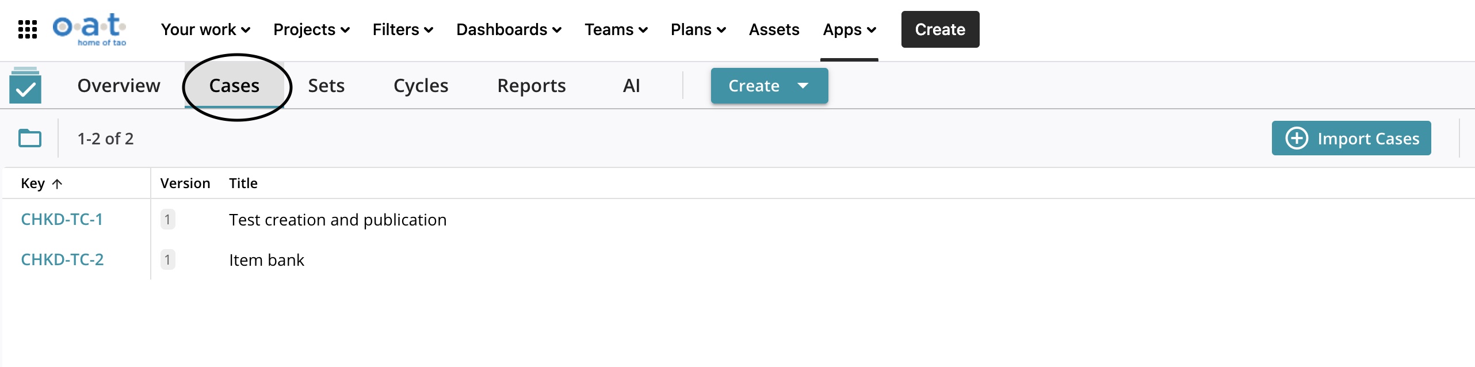Screen dimensions: 1475x367
Task: Switch to the Cases tab
Action: point(234,86)
